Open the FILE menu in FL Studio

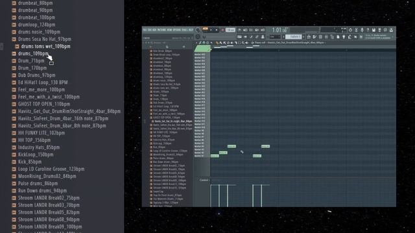[145, 30]
